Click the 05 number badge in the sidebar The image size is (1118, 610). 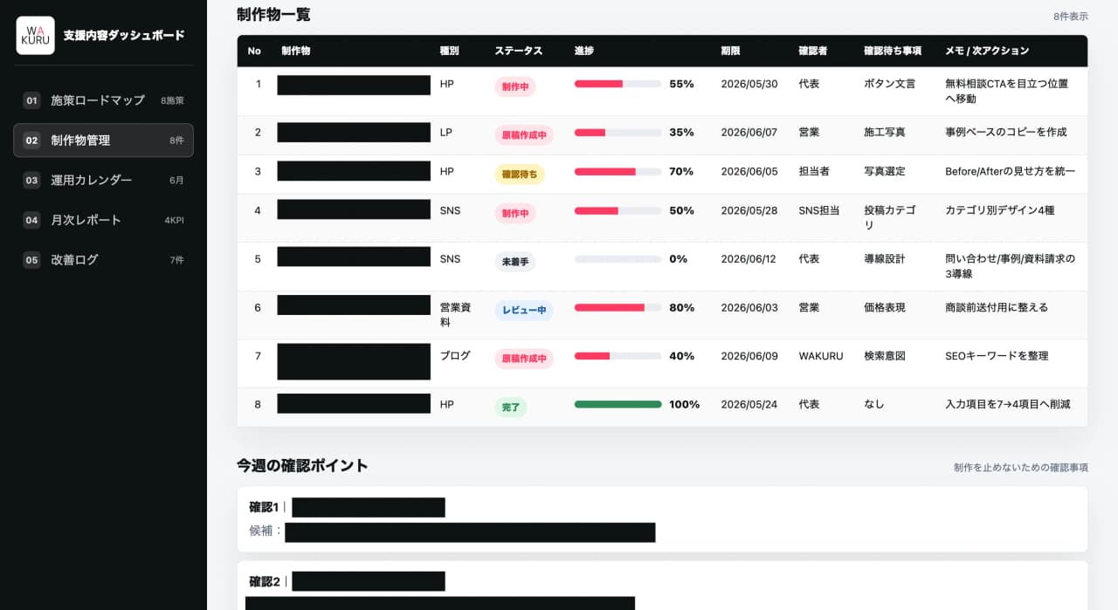[31, 259]
